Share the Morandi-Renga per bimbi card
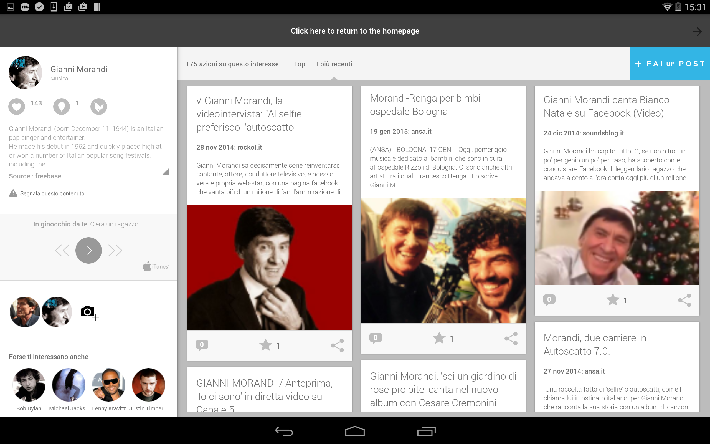The height and width of the screenshot is (444, 710). tap(511, 339)
